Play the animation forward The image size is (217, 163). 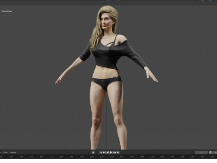(x=111, y=153)
